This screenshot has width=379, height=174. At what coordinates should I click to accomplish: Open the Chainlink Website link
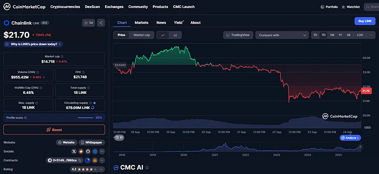coord(67,142)
